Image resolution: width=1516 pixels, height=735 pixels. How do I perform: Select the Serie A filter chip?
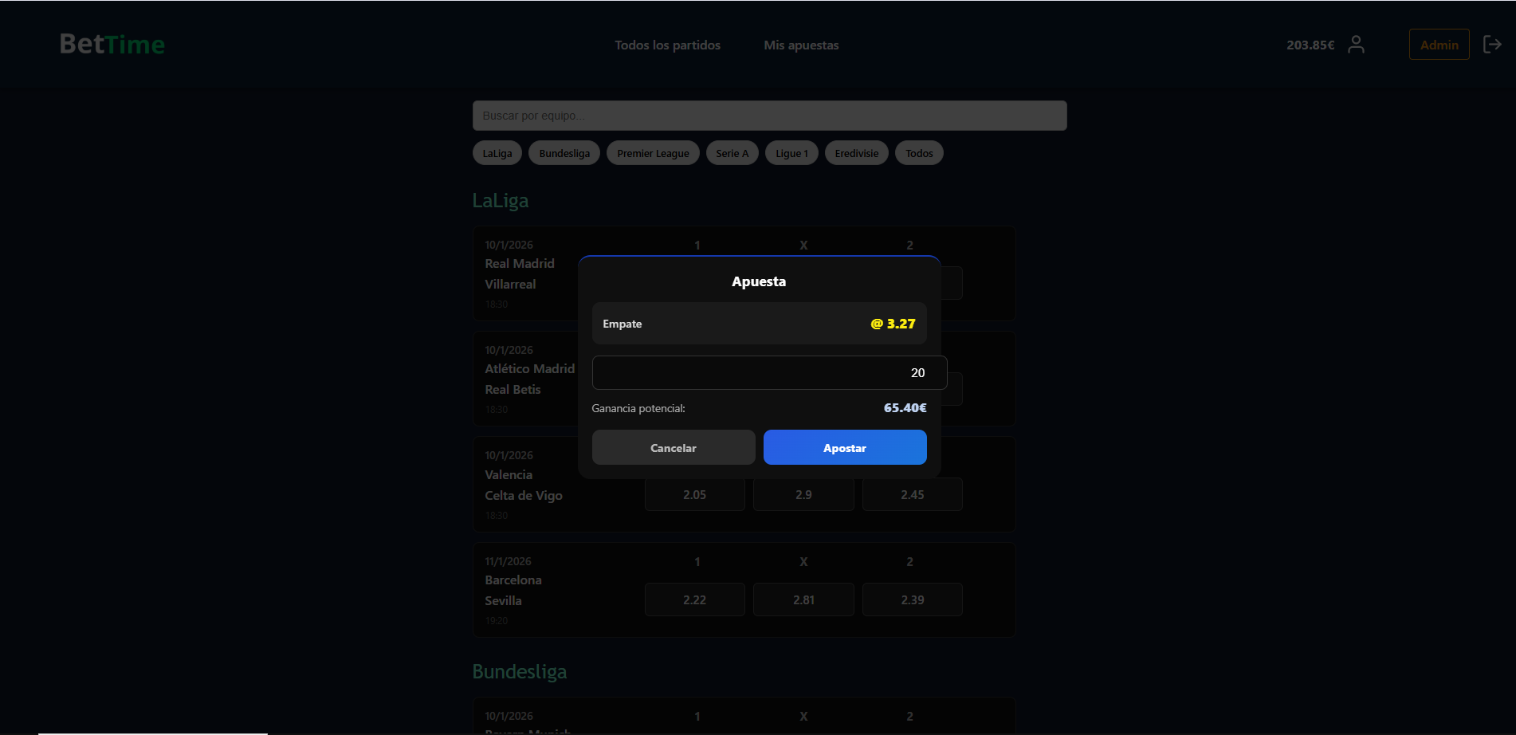732,153
